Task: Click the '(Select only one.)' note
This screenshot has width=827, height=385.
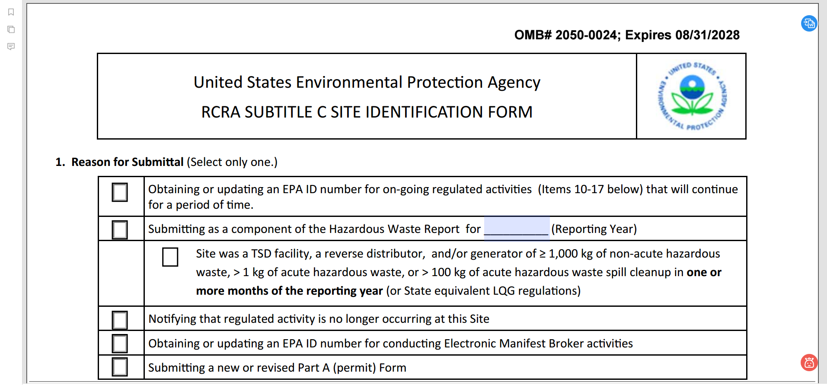Action: click(x=232, y=162)
